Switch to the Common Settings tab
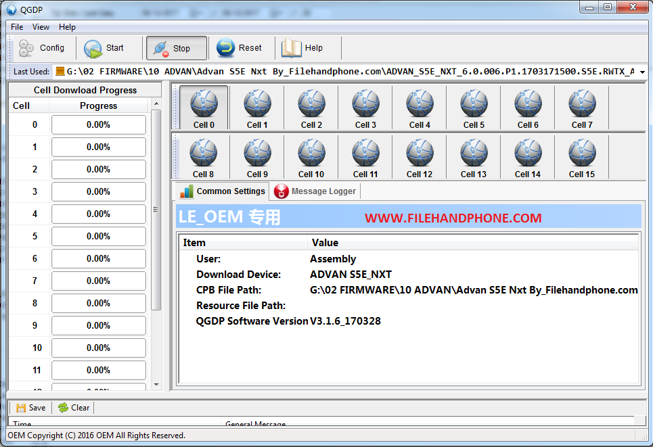 tap(223, 191)
